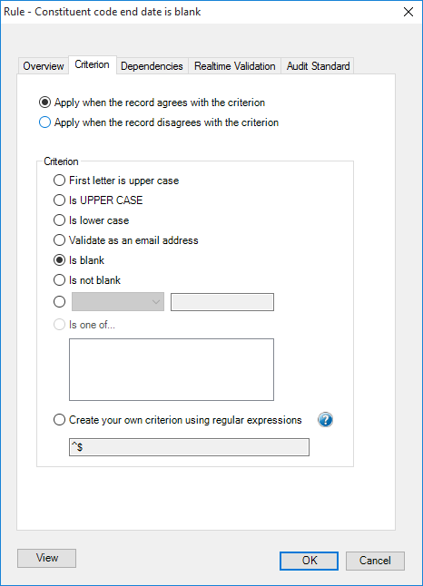Switch to the Overview tab

pyautogui.click(x=44, y=66)
